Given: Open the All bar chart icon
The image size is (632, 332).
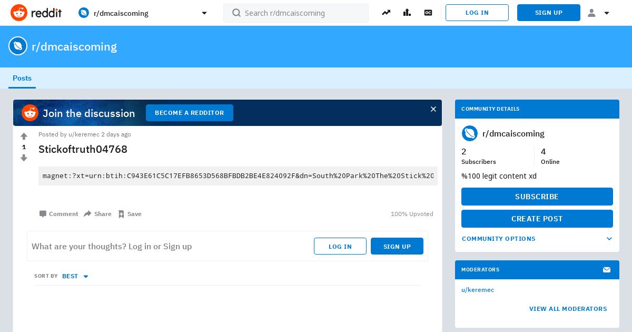Looking at the screenshot, I should [407, 13].
